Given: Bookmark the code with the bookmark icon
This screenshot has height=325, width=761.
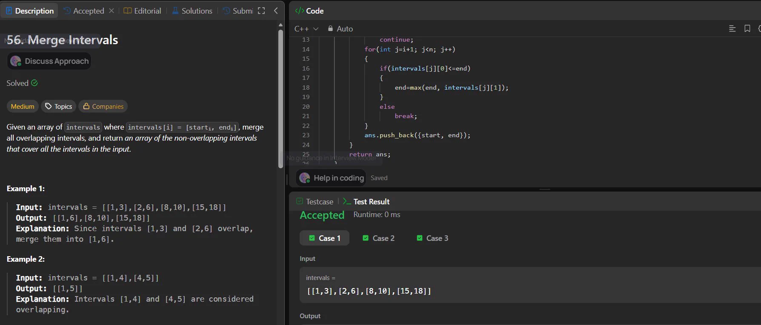Looking at the screenshot, I should [747, 28].
